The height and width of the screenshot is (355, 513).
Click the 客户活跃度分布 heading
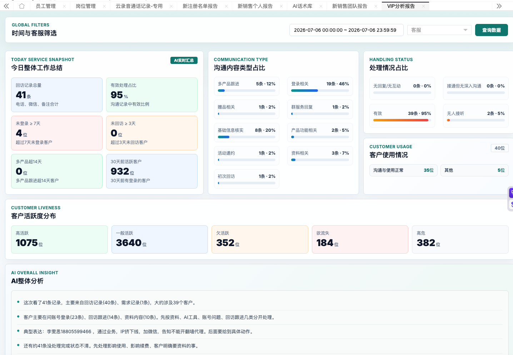34,216
